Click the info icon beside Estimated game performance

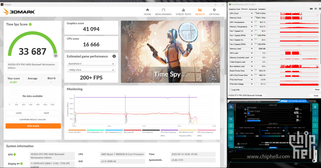pyautogui.click(x=114, y=56)
